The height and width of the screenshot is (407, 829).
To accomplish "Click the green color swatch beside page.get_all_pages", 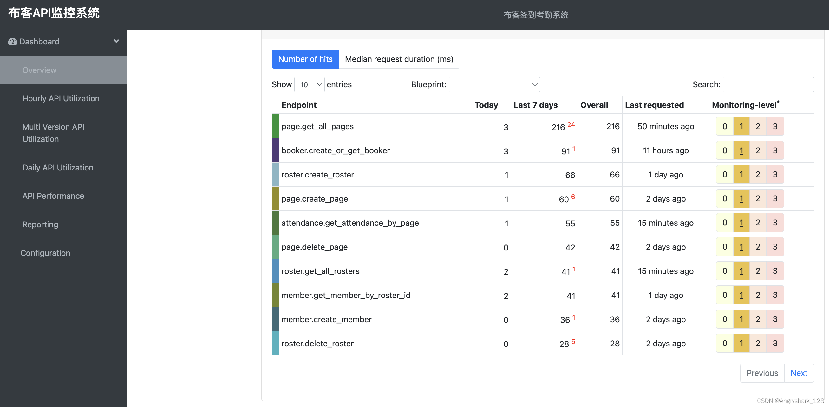I will point(275,126).
